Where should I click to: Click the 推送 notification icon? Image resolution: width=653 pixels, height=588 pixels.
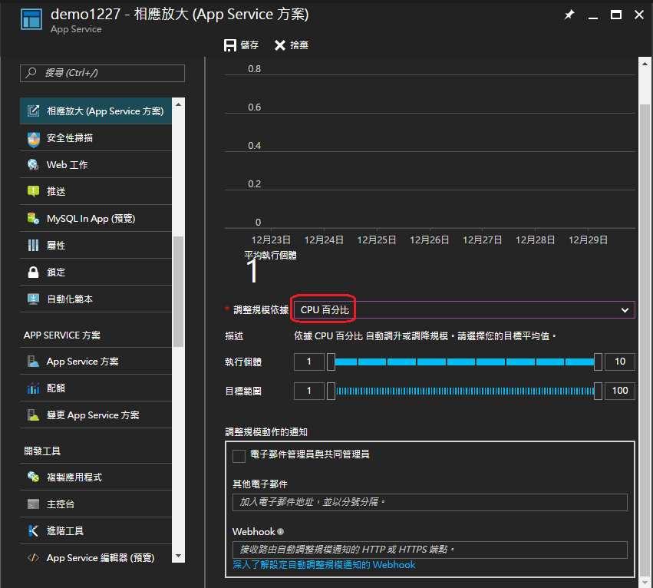pos(33,191)
